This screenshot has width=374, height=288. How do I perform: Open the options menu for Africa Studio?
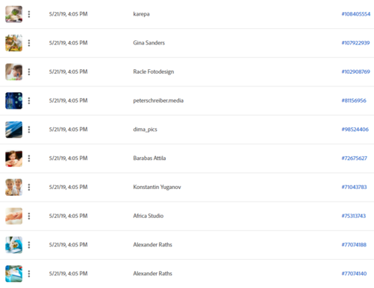29,216
